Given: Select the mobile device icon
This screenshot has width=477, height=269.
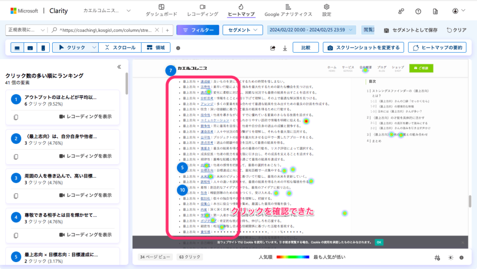Looking at the screenshot, I should (43, 48).
